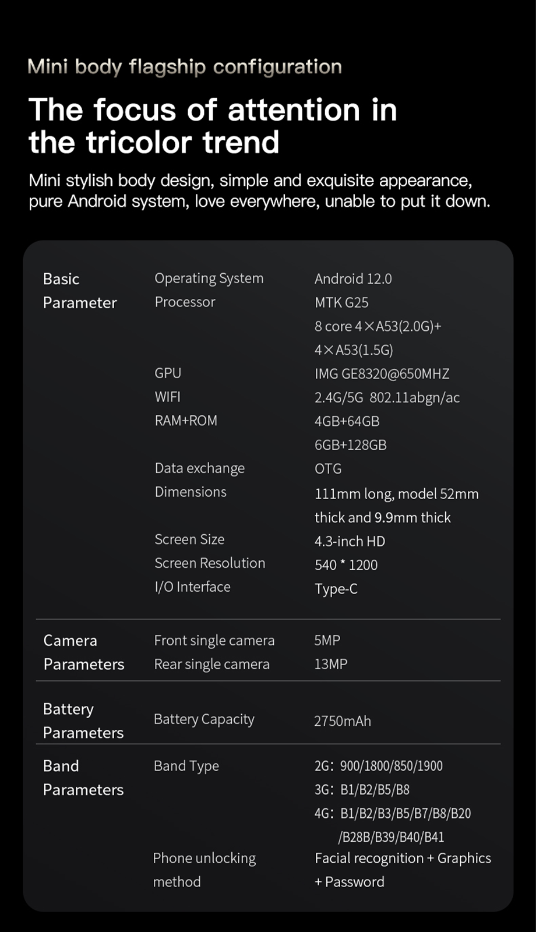The width and height of the screenshot is (536, 932).
Task: Click the 'Phone unlocking method' label
Action: click(204, 870)
